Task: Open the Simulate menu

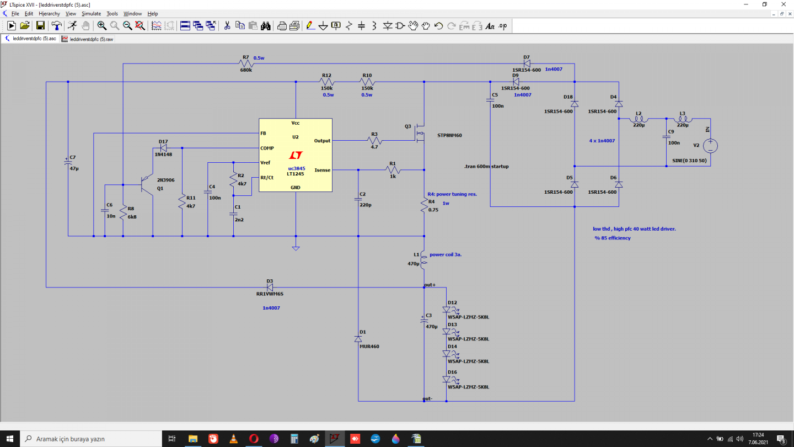Action: click(91, 13)
